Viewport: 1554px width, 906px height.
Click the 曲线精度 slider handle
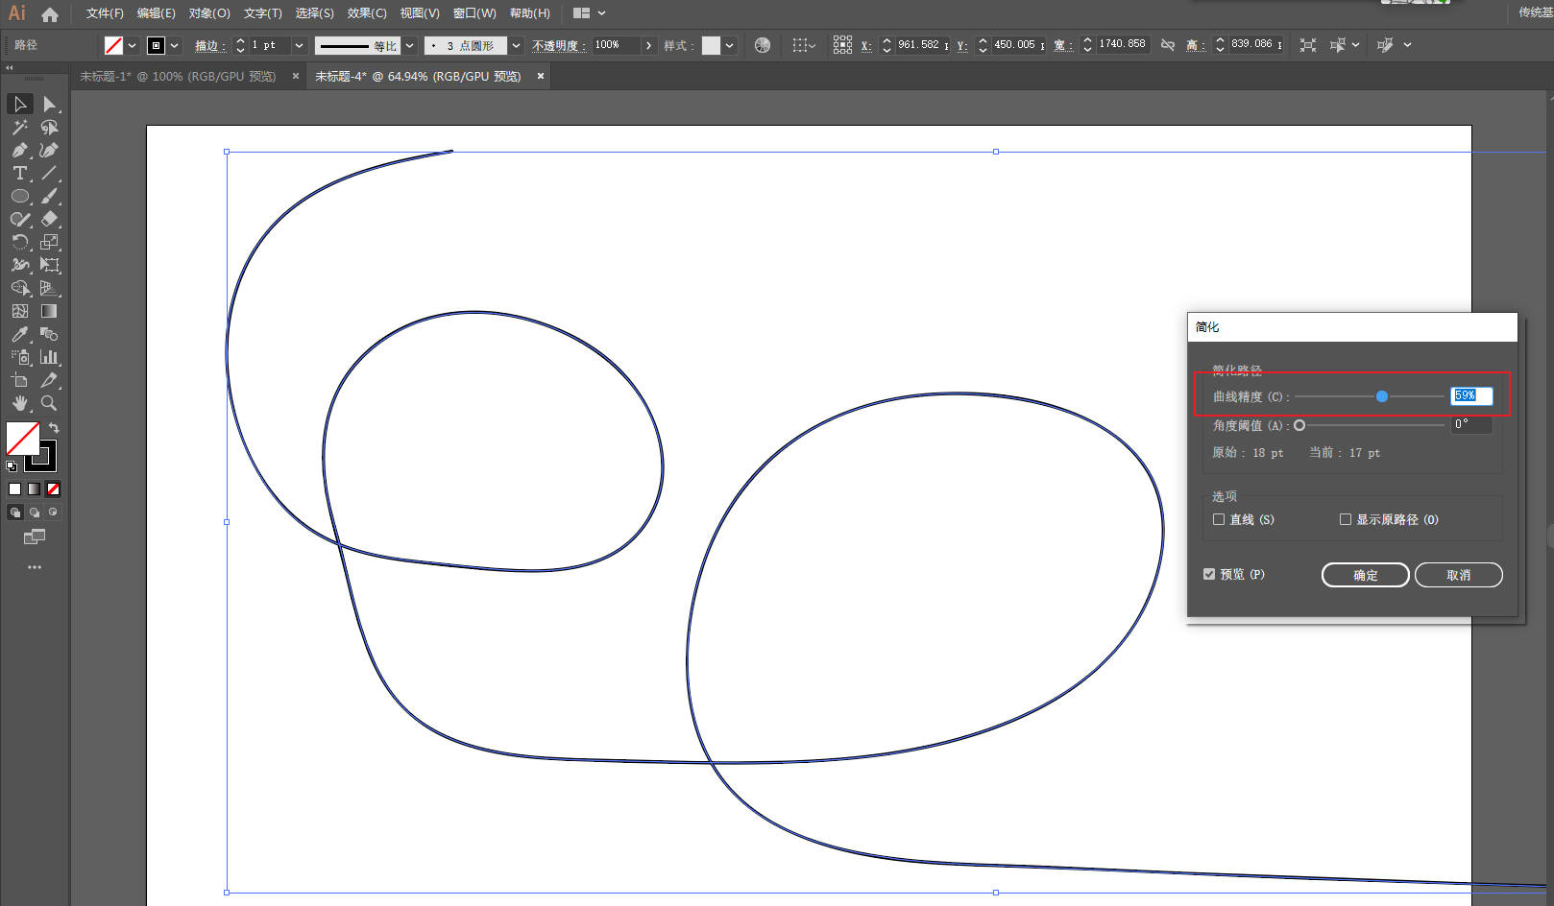coord(1381,396)
